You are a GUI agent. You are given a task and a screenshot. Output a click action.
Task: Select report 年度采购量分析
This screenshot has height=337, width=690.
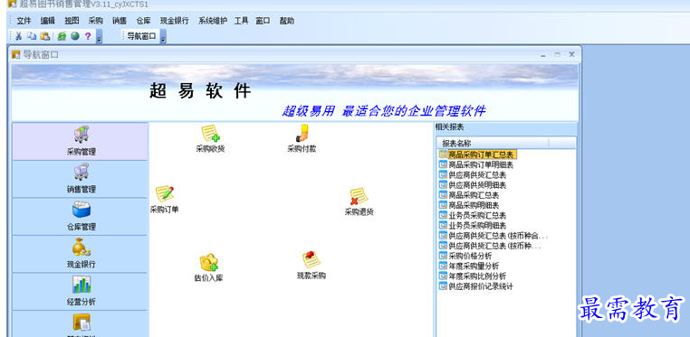[469, 266]
